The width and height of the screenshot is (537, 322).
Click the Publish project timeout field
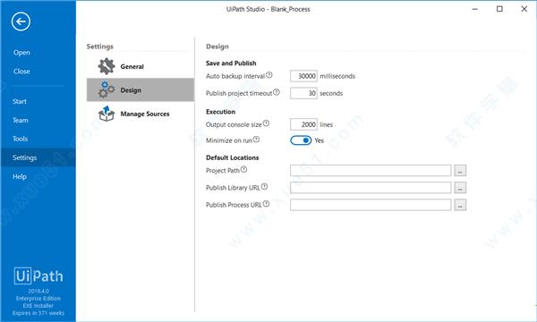tap(303, 93)
